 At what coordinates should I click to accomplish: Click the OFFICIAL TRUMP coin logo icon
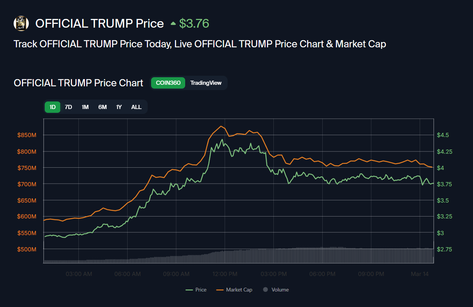coord(21,23)
